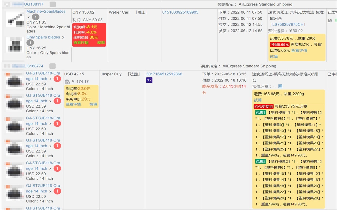This screenshot has width=337, height=210.
Task: Click the 预估运费：¥50.92 text
Action: click(286, 31)
